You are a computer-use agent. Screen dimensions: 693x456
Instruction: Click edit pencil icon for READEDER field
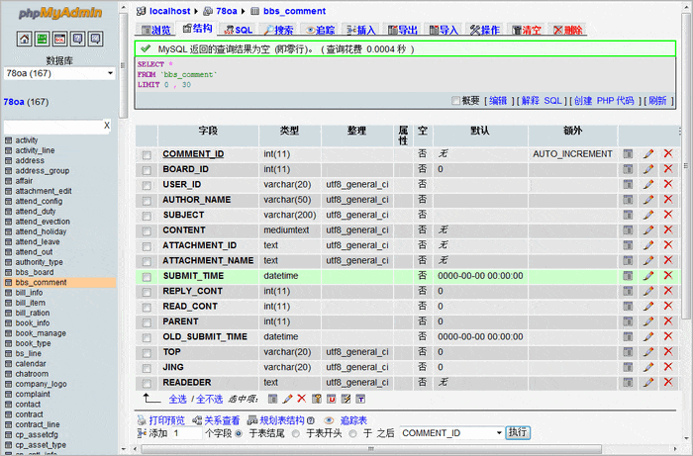[648, 383]
